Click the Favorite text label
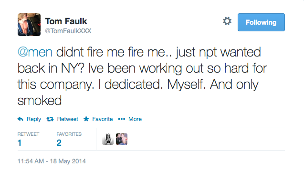 (102, 119)
